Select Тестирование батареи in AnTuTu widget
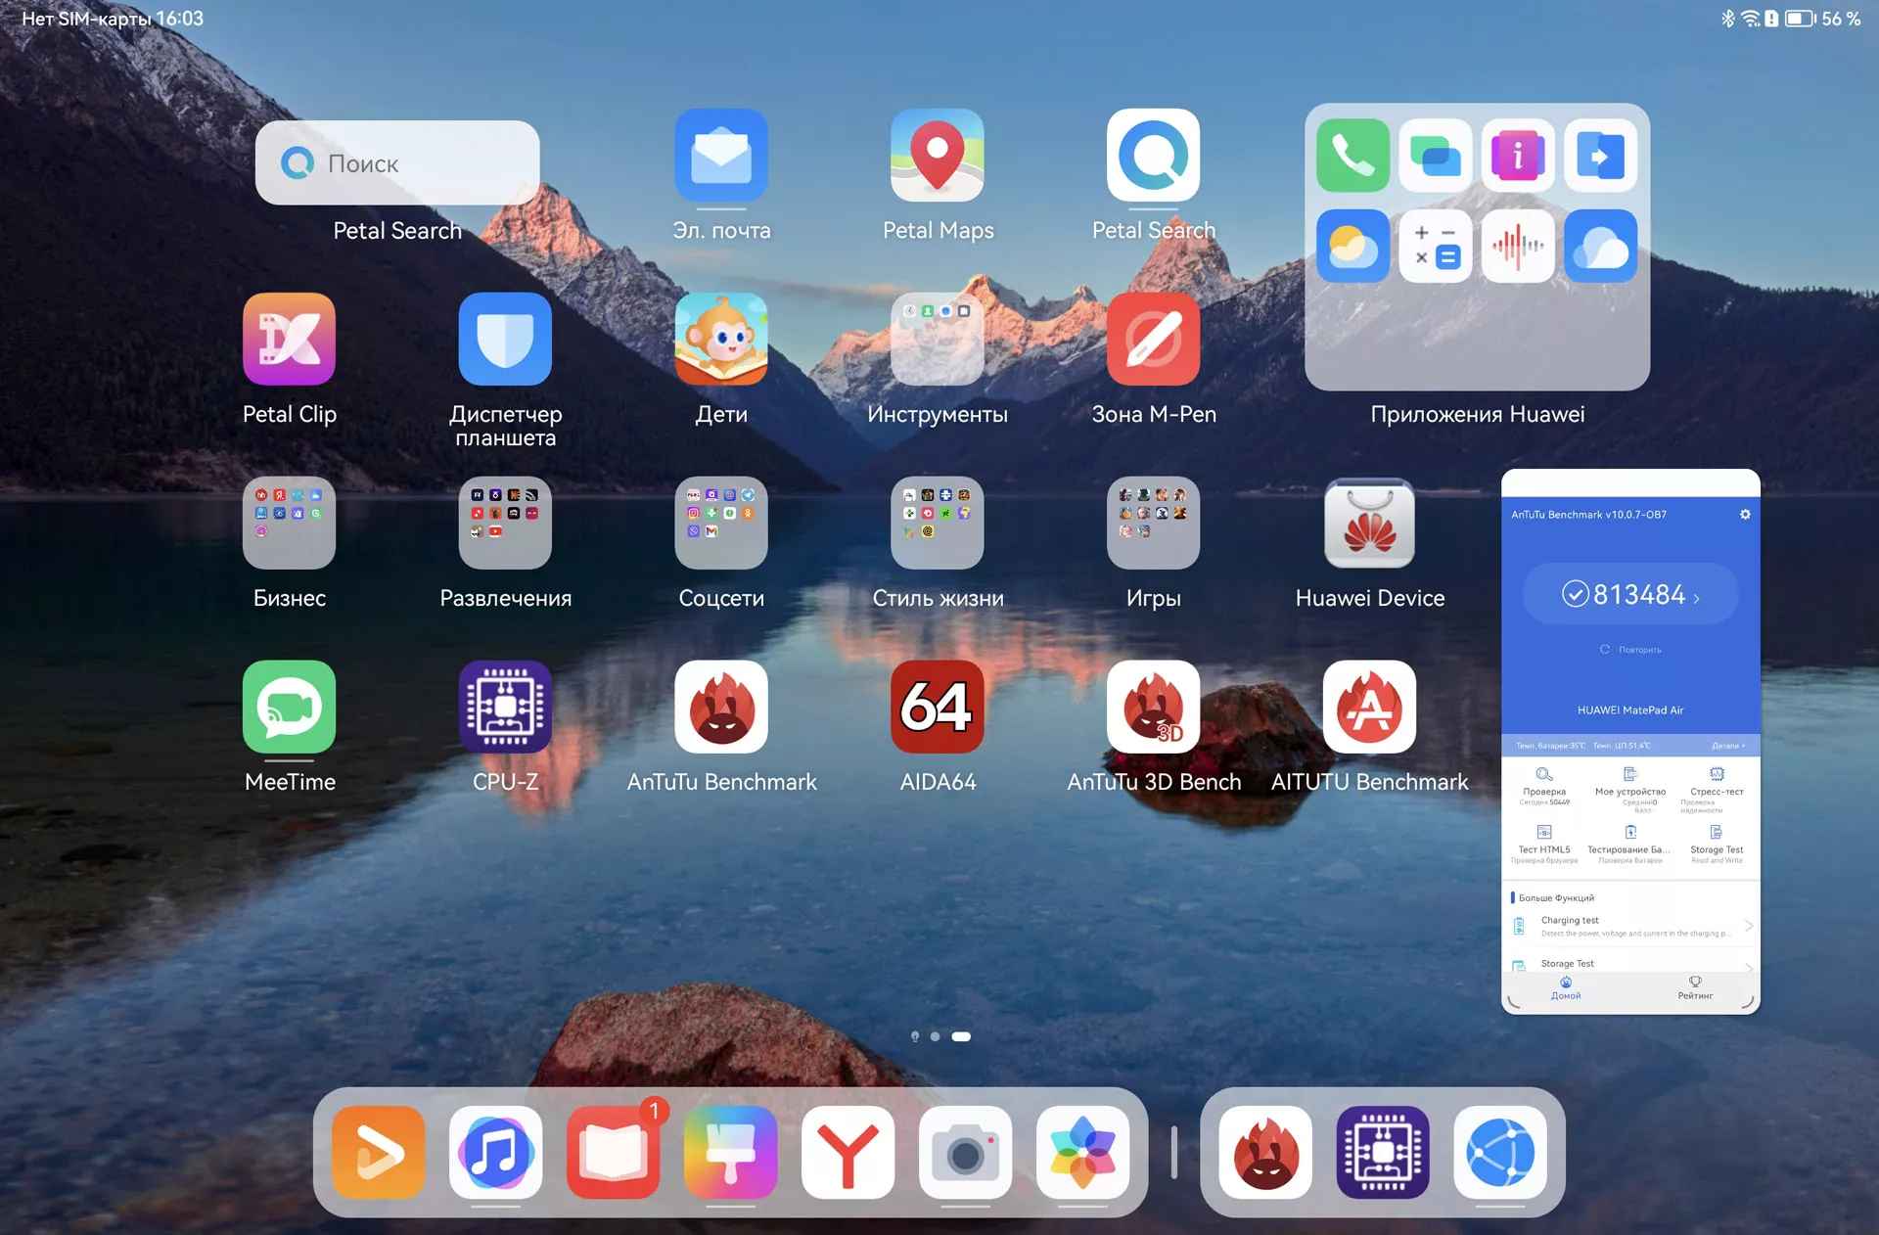The height and width of the screenshot is (1235, 1879). [1630, 845]
